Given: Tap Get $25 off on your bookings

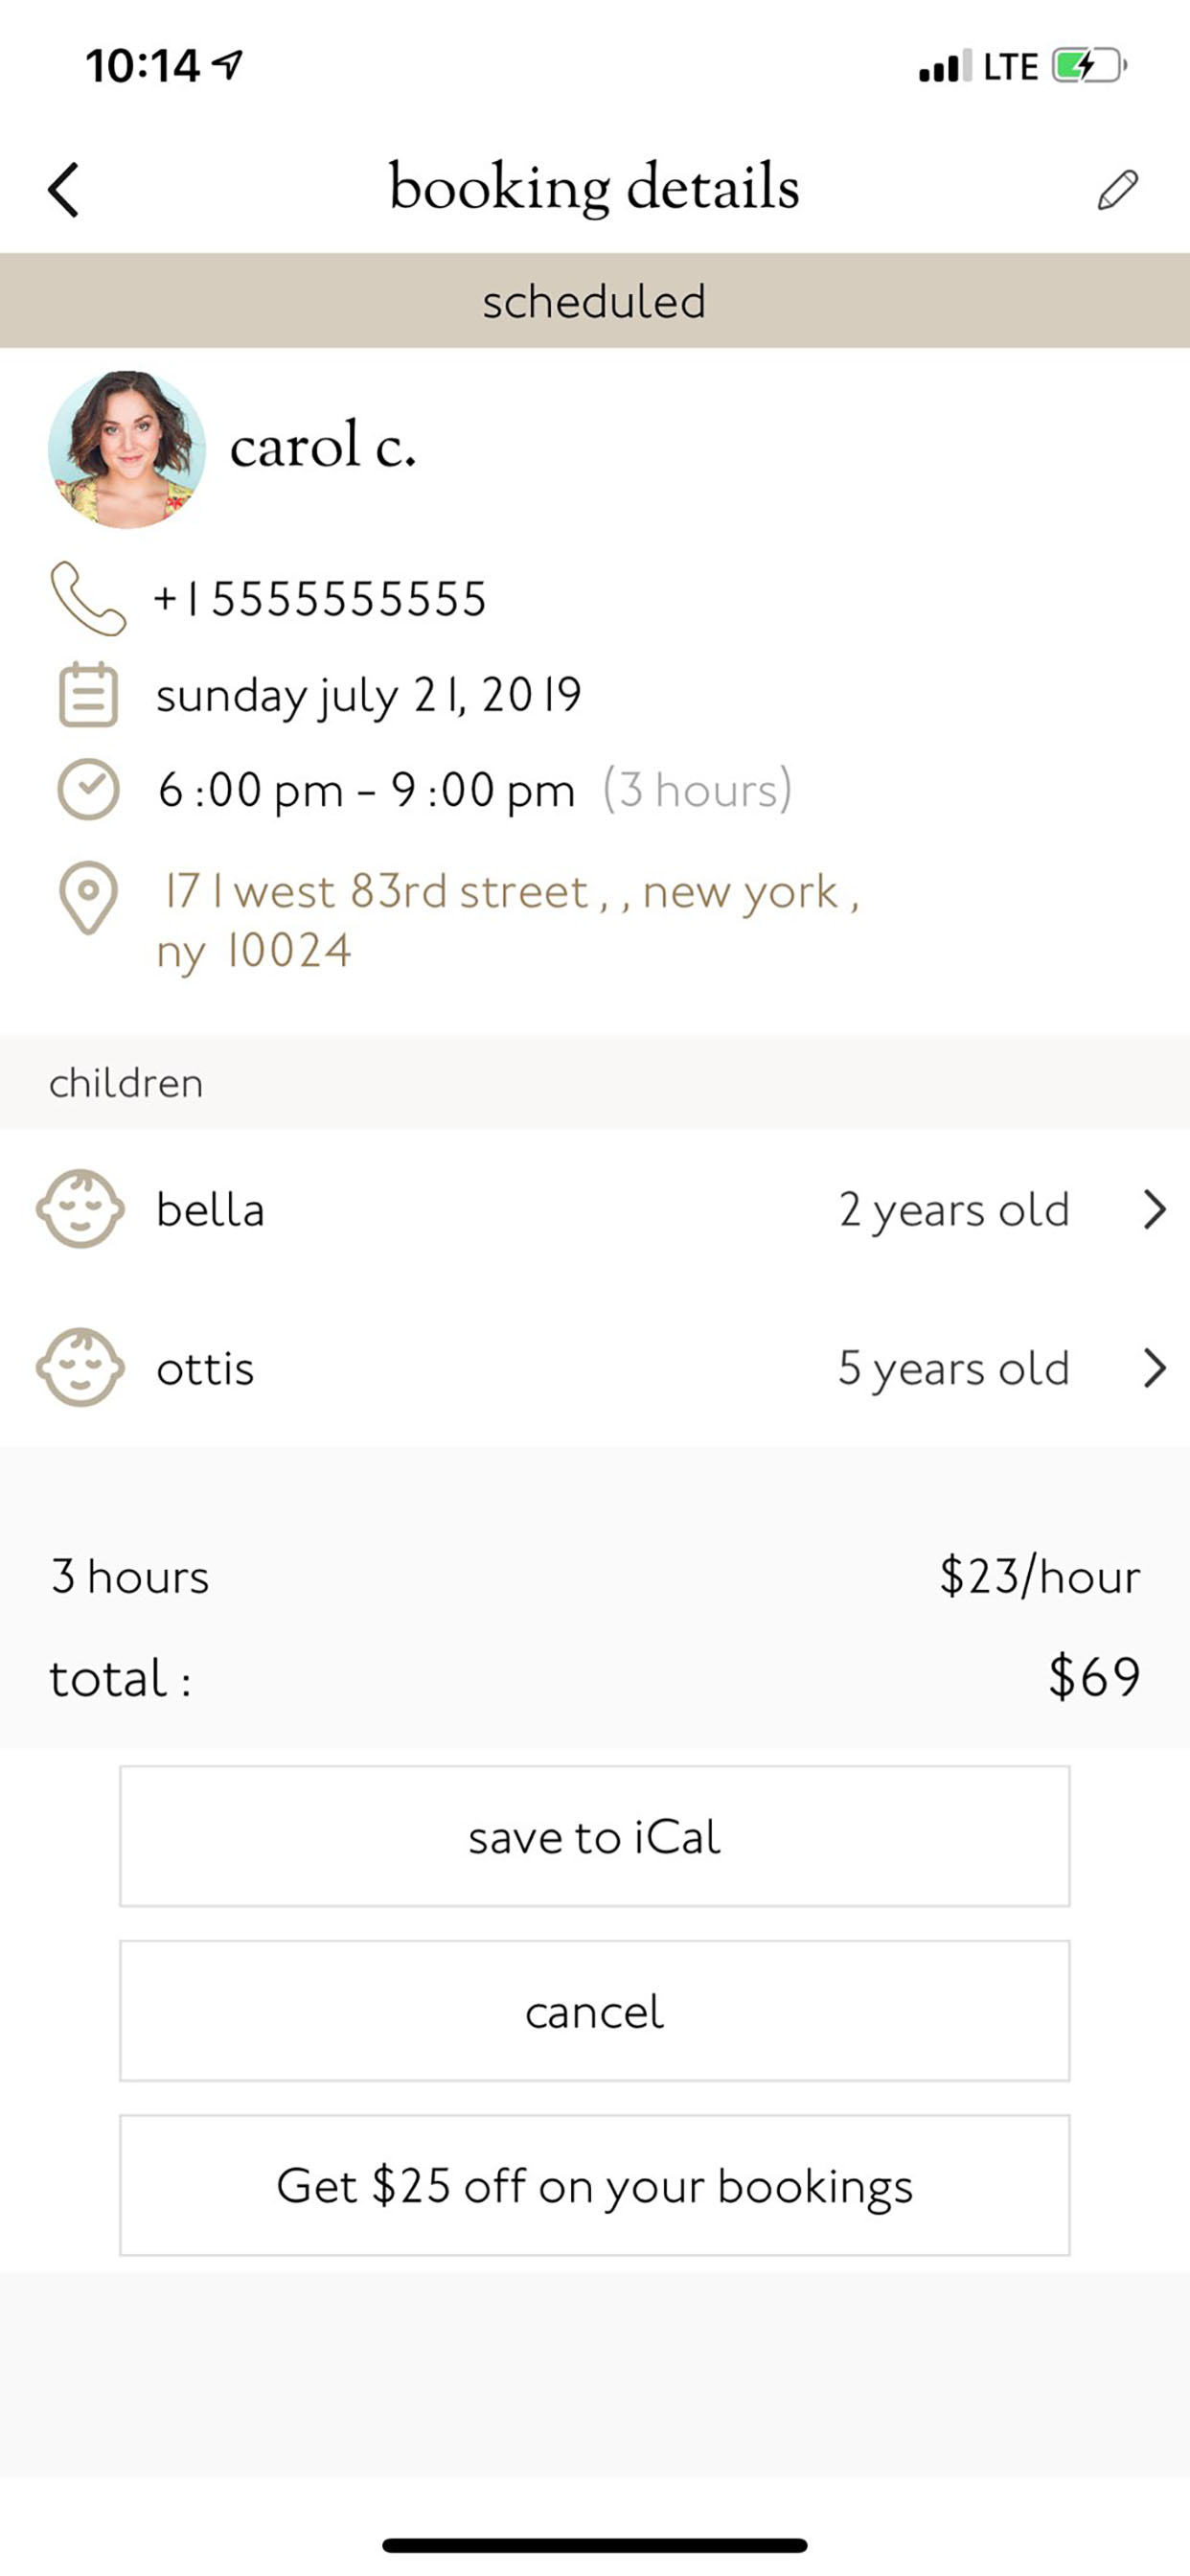Looking at the screenshot, I should (594, 2185).
